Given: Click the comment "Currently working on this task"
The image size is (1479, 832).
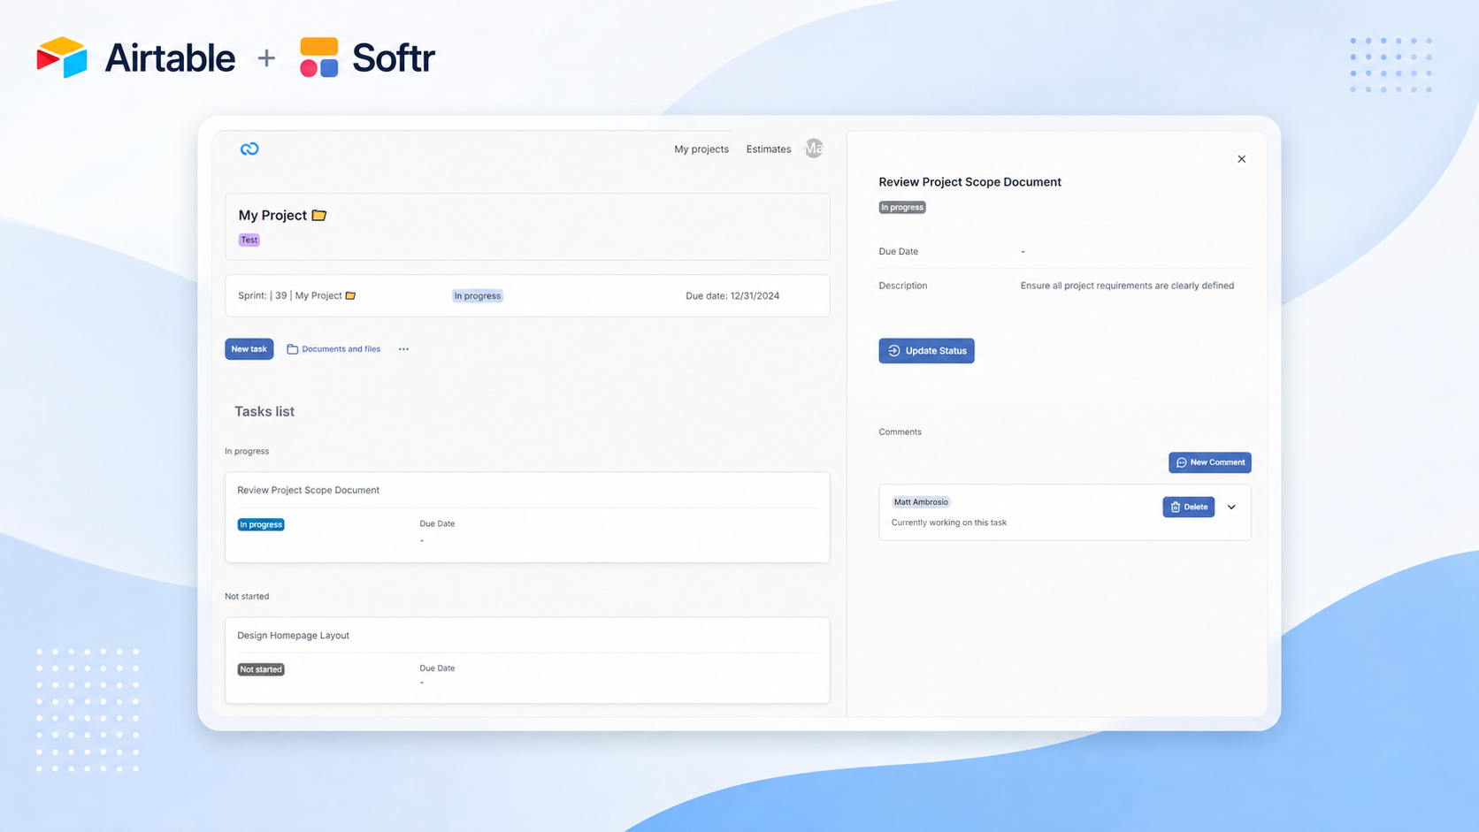Looking at the screenshot, I should [x=949, y=523].
